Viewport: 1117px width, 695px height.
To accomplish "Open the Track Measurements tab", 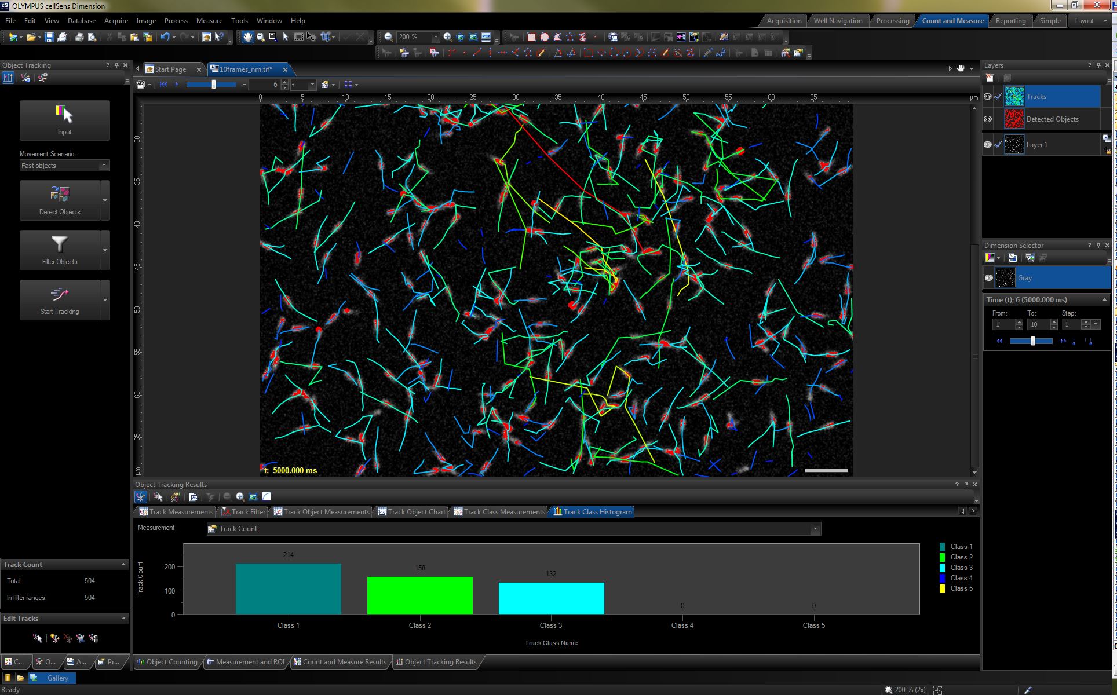I will (176, 512).
